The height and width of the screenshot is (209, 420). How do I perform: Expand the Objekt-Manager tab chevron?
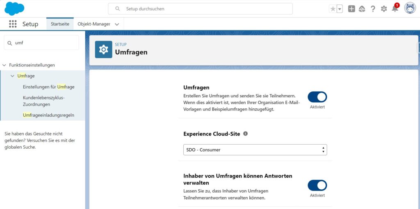point(117,24)
